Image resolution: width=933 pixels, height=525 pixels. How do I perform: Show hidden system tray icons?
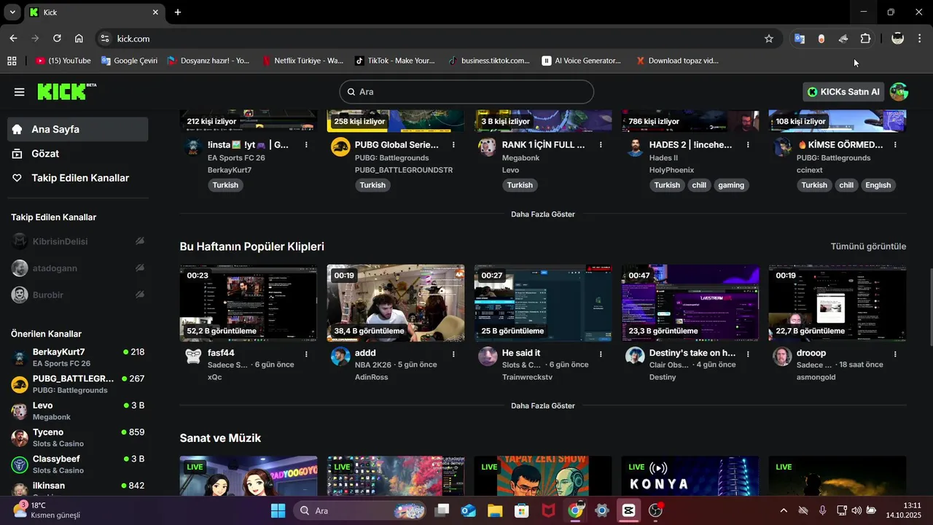[784, 510]
